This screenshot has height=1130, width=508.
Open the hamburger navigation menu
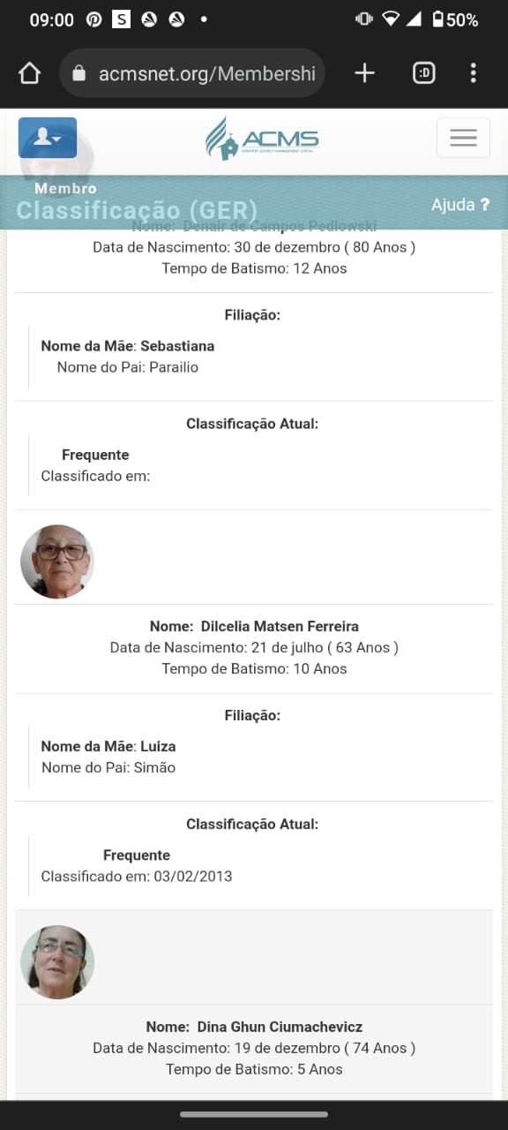coord(463,138)
